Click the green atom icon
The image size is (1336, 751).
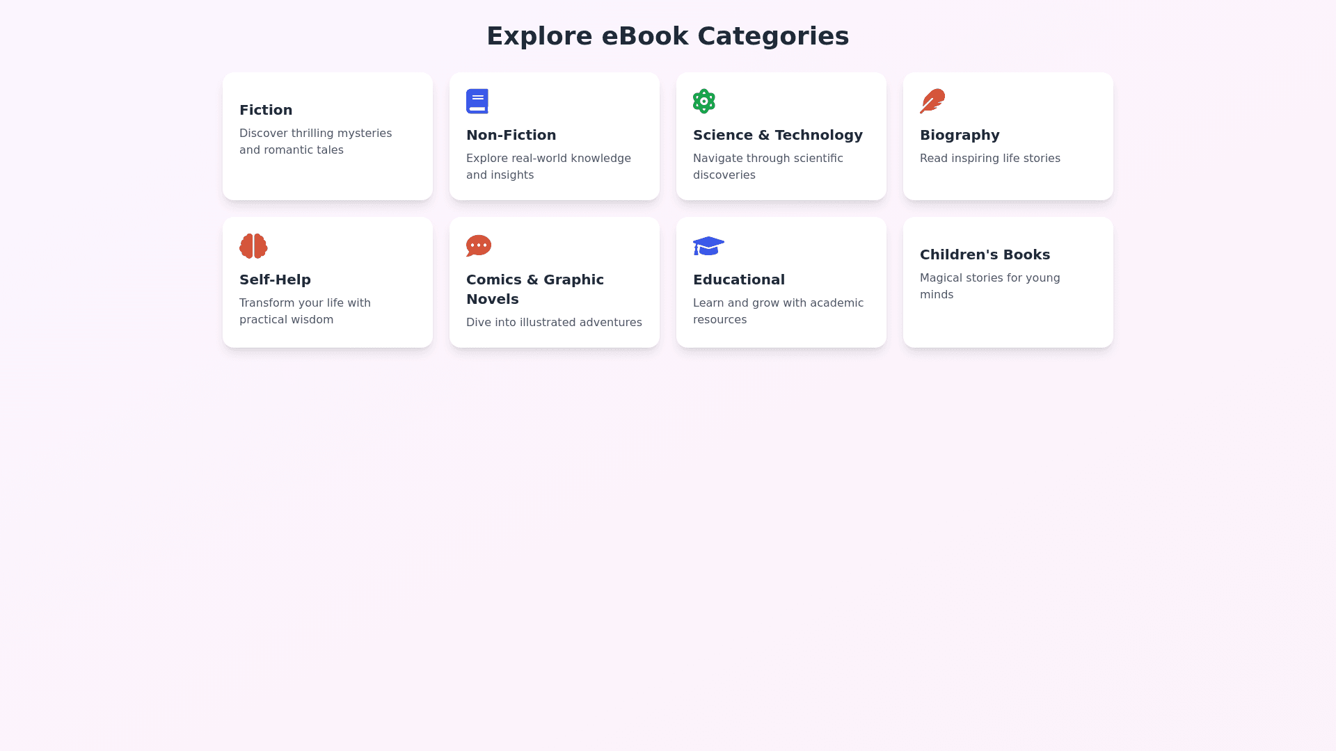[704, 102]
